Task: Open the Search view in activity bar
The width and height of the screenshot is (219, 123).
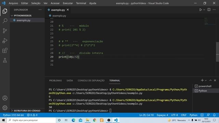Action: pos(5,21)
